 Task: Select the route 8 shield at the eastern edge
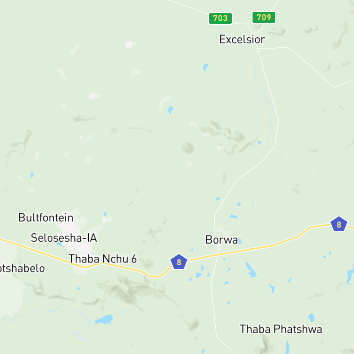pyautogui.click(x=338, y=224)
